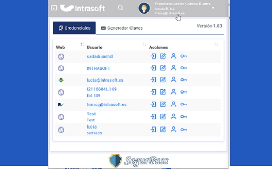Viewport: 272px width, 170px height.
Task: Click the Test username link
Action: click(x=91, y=114)
